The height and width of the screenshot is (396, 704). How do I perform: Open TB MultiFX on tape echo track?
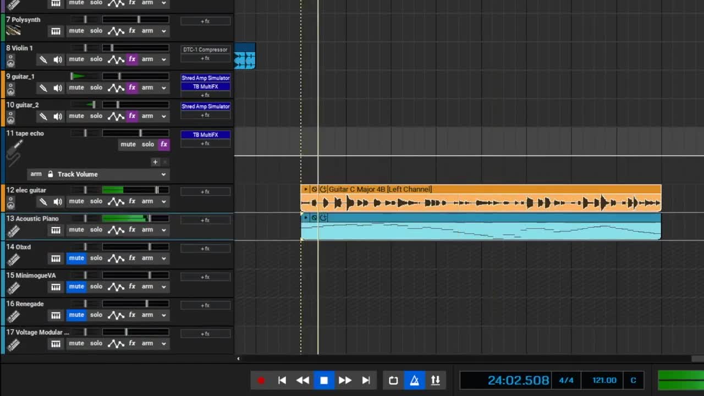pyautogui.click(x=205, y=135)
